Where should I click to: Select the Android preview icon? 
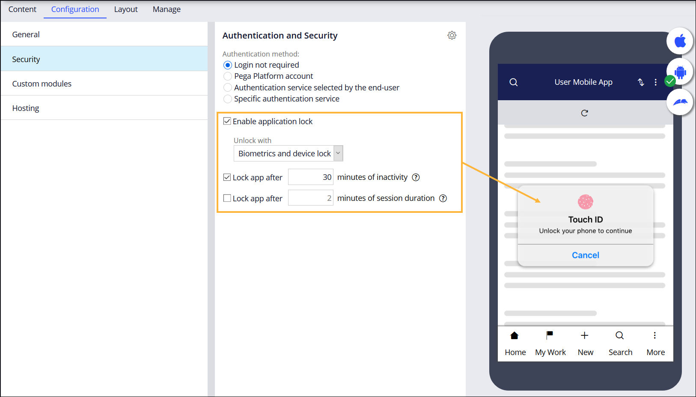tap(680, 72)
